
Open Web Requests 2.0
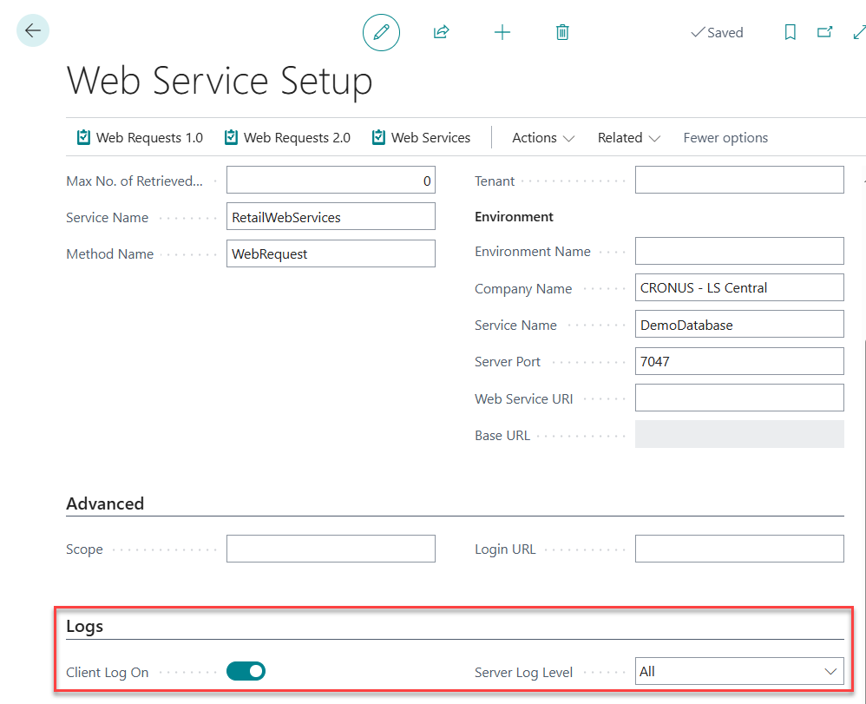287,138
